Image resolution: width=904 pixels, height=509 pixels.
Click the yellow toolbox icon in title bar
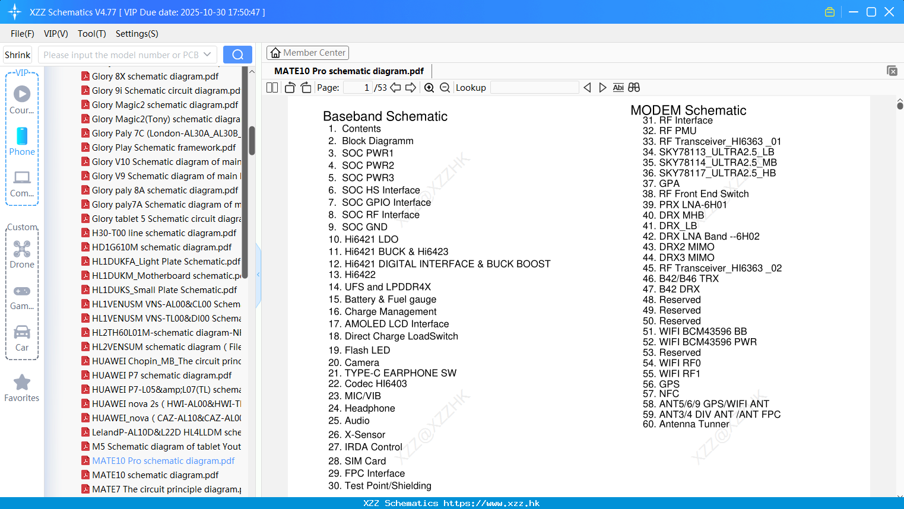coord(830,12)
